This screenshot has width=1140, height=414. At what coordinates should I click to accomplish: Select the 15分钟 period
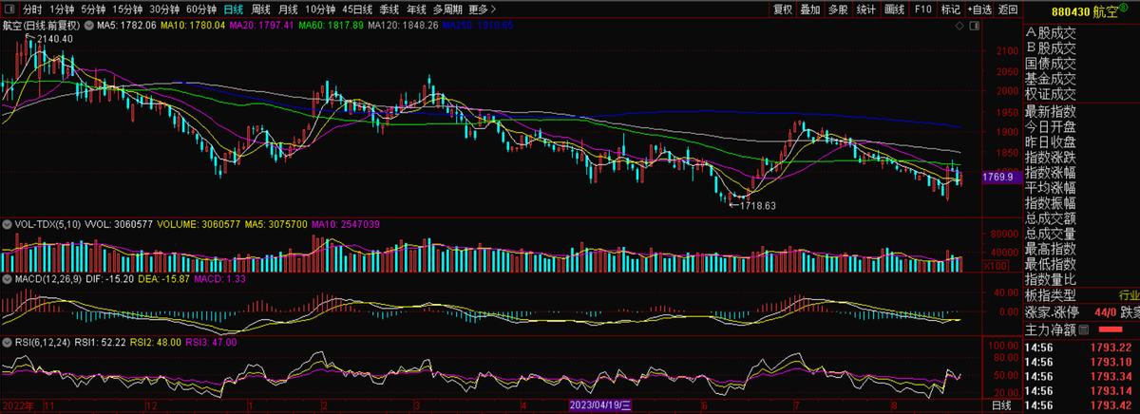127,9
